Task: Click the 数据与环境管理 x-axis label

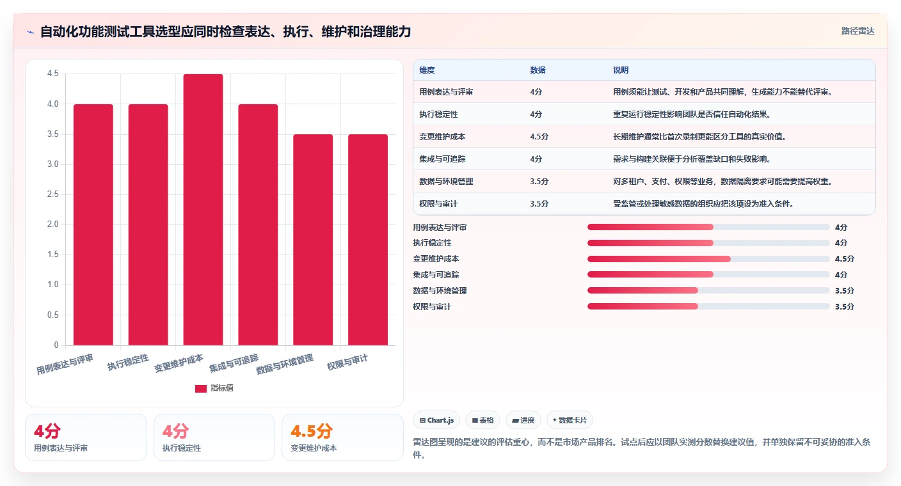Action: [285, 364]
